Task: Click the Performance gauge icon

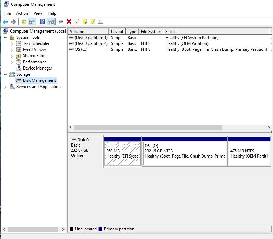Action: [19, 62]
